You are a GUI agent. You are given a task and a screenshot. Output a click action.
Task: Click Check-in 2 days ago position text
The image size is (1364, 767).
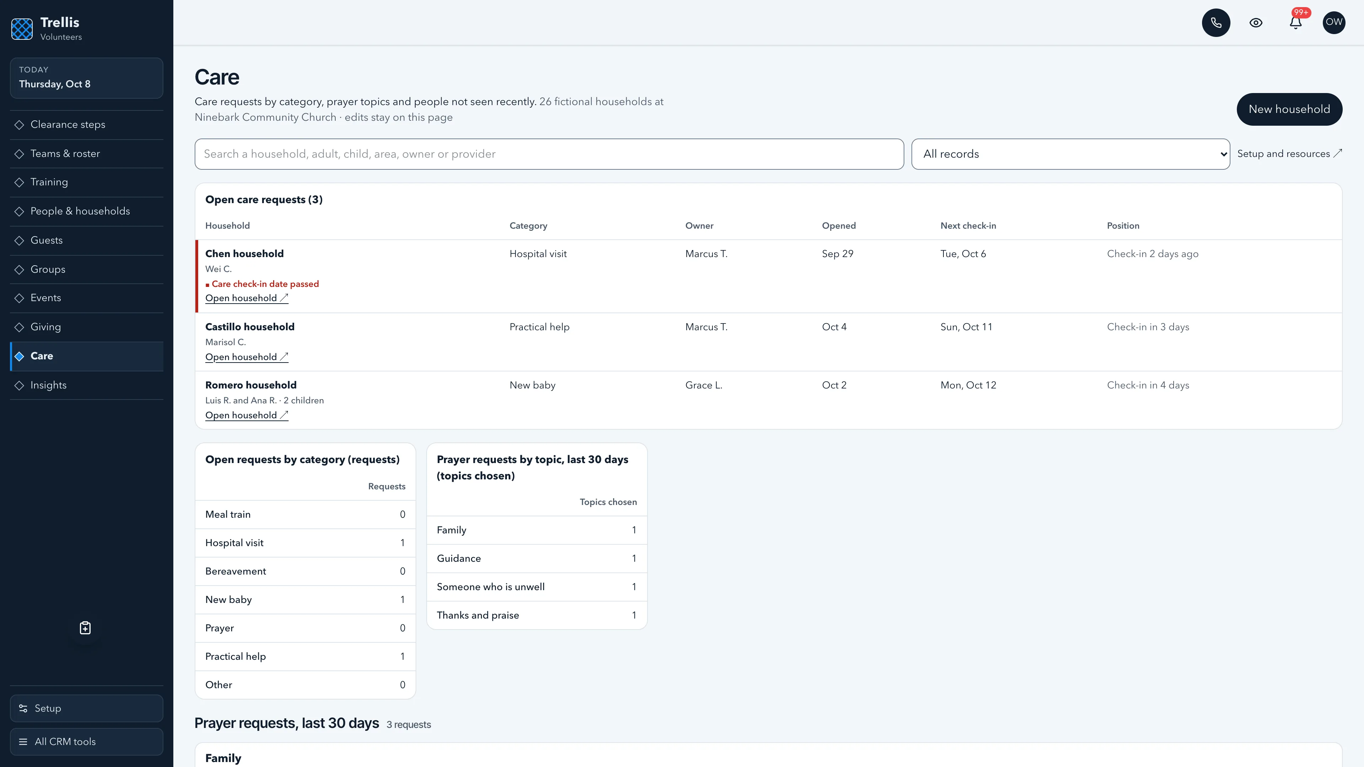click(1152, 254)
